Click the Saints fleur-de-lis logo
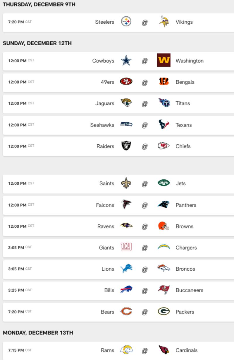 pyautogui.click(x=126, y=183)
